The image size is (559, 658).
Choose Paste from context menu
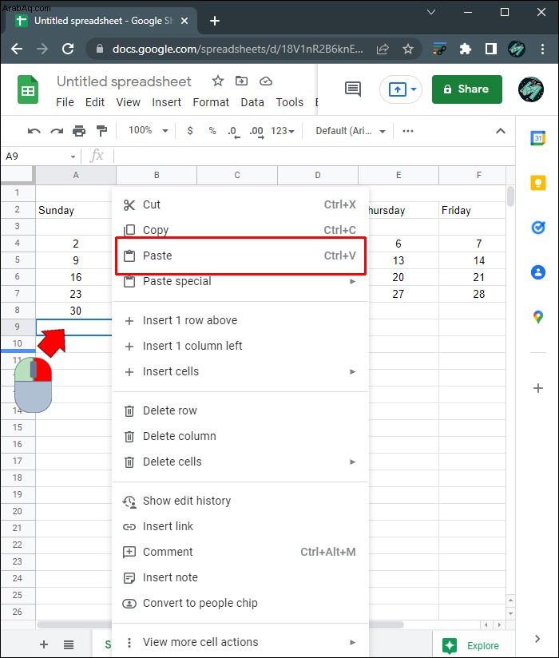[x=240, y=256]
